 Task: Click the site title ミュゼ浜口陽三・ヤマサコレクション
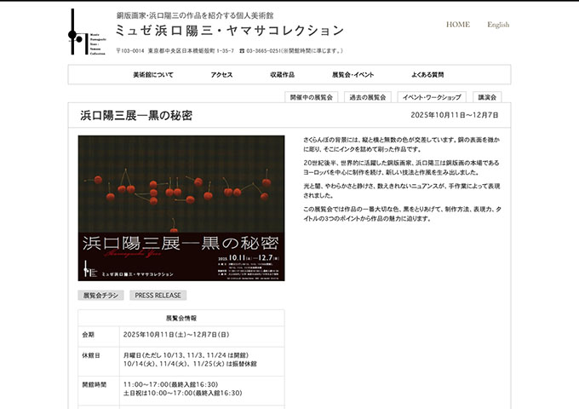click(230, 31)
